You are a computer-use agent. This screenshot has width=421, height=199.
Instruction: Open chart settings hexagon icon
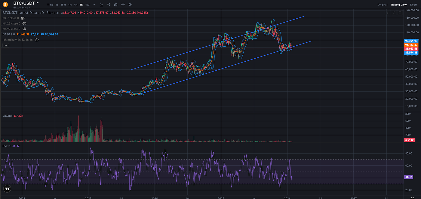point(130,5)
